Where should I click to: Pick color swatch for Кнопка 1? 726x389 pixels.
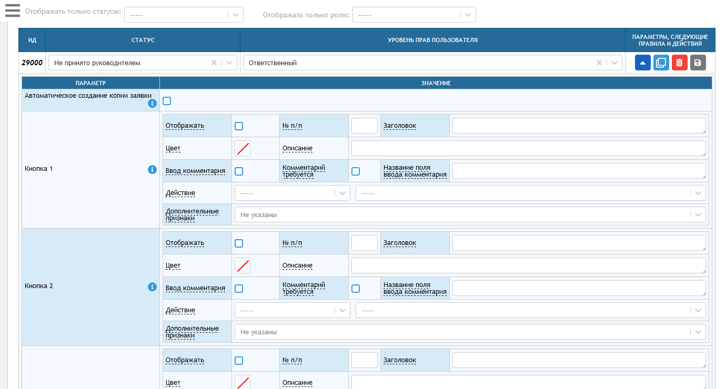[x=243, y=149]
